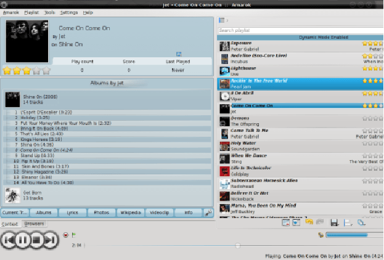Viewport: 384px width, 260px height.
Task: Click the track progress slider handle
Action: point(238,245)
